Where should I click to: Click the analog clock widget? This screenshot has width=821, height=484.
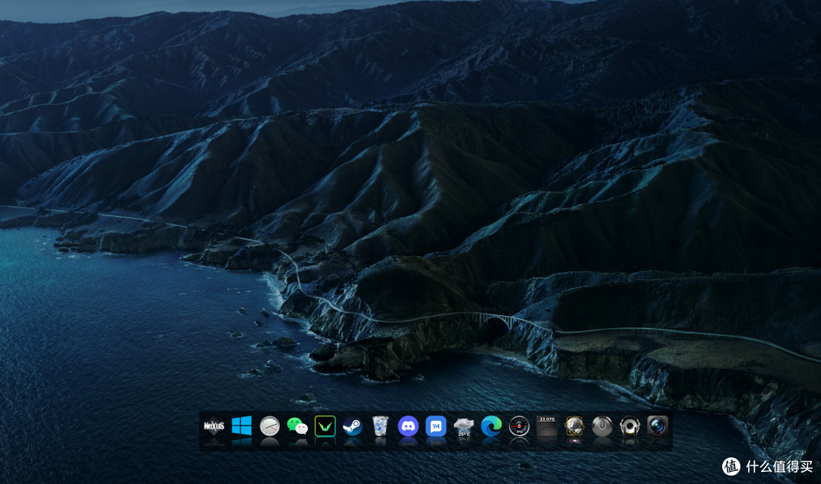pos(270,426)
